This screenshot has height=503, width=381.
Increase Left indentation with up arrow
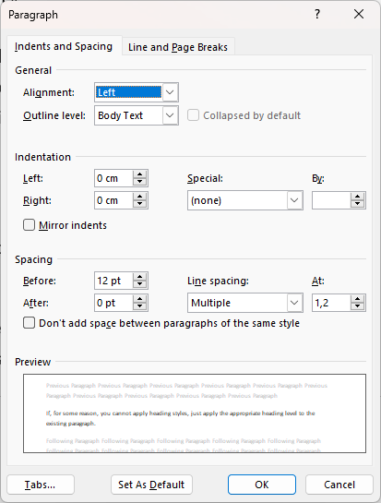[140, 174]
